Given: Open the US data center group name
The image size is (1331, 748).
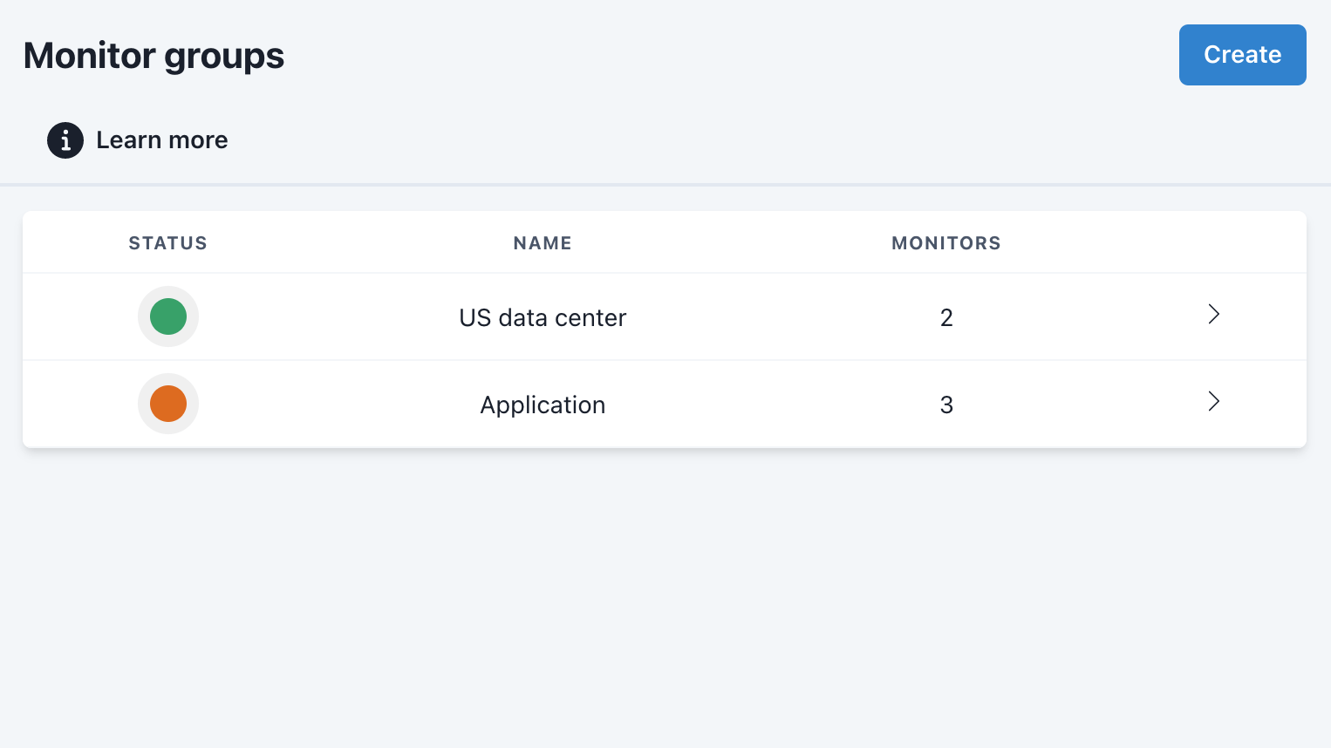Looking at the screenshot, I should 543,318.
